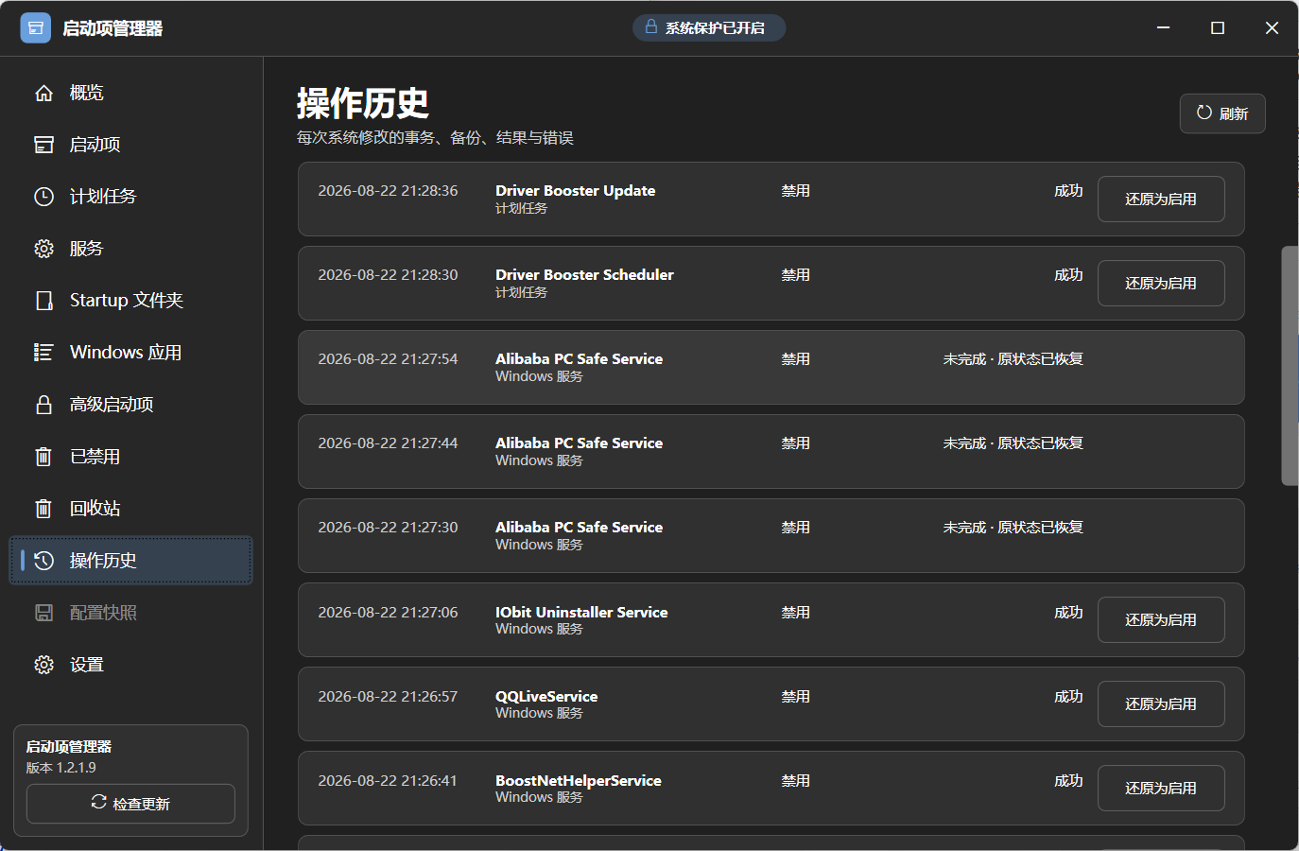This screenshot has height=851, width=1299.
Task: Click timestamp 2026-08-22 21:27:06
Action: (x=388, y=612)
